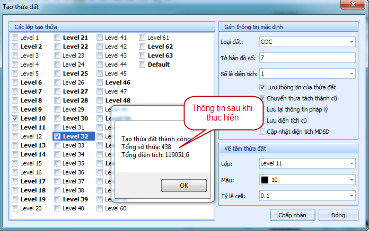
Task: Click the Đóng button
Action: coord(338,215)
